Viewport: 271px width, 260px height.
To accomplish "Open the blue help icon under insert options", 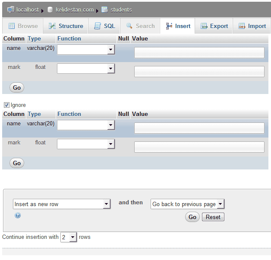I will 18,215.
